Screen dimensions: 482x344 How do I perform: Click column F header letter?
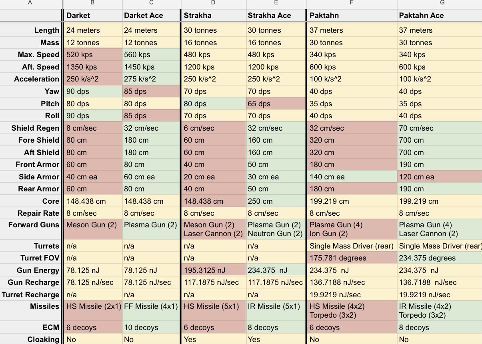(351, 3)
